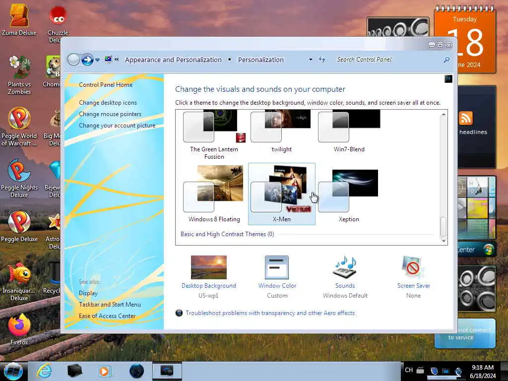Screen dimensions: 508x381
Task: Click the greyed-out Back navigation button
Action: pos(73,60)
